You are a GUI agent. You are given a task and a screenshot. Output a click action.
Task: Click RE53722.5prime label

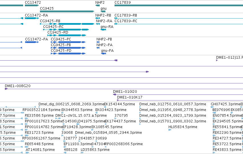click(227, 144)
